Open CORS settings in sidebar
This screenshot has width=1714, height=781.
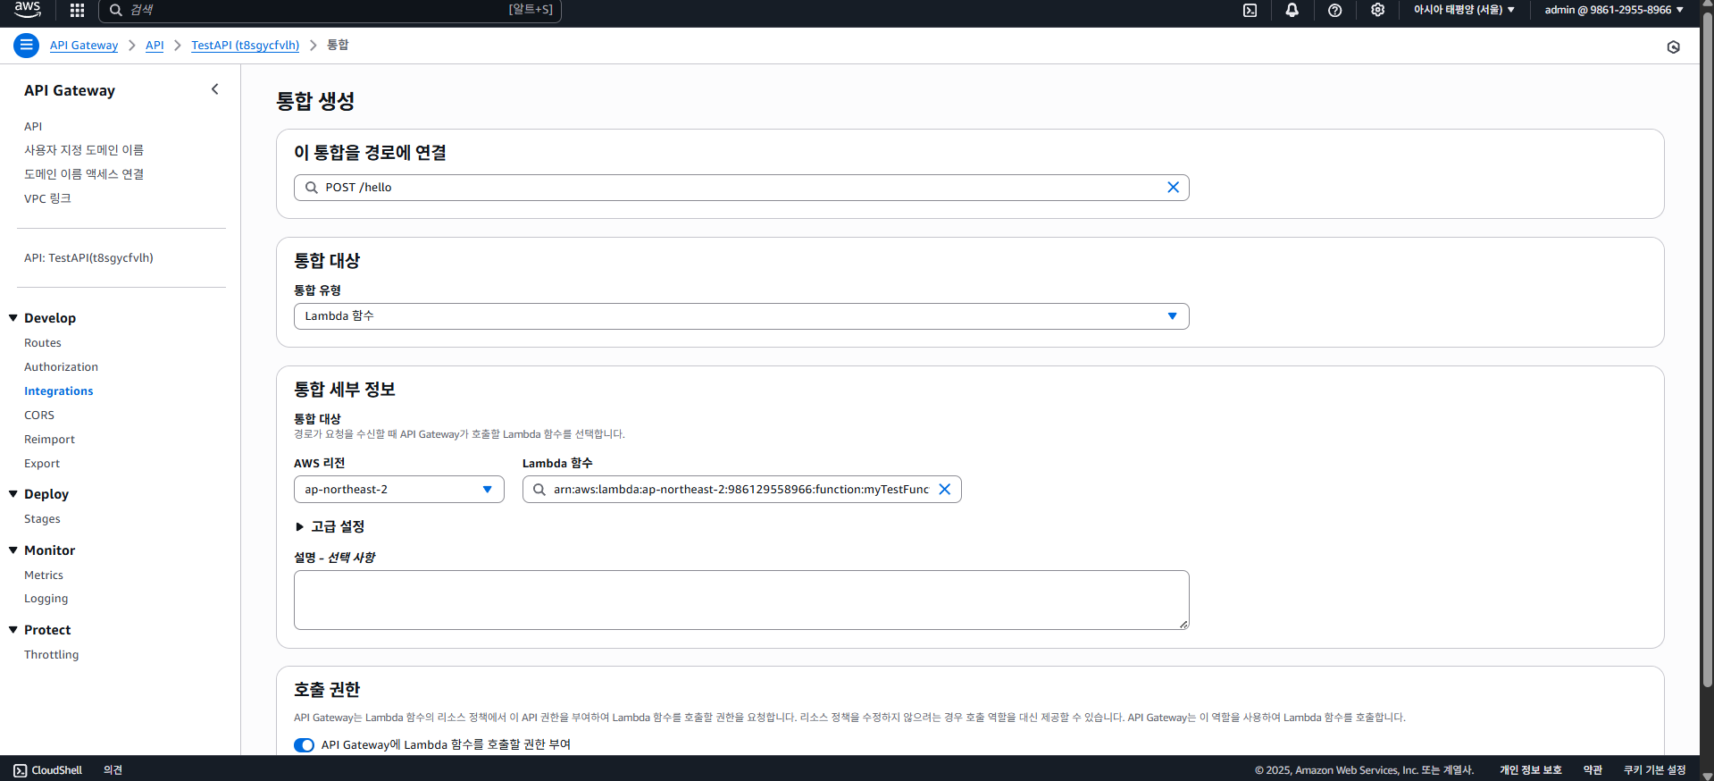(x=39, y=416)
